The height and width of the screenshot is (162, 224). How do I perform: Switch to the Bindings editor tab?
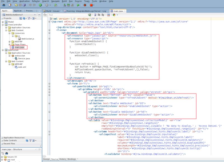pos(72,159)
